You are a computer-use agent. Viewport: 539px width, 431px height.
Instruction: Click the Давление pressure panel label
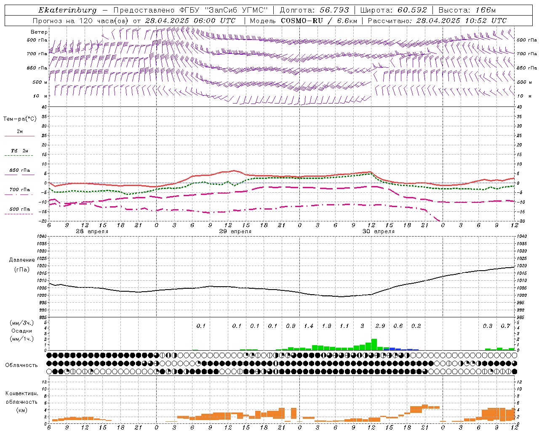[x=22, y=260]
